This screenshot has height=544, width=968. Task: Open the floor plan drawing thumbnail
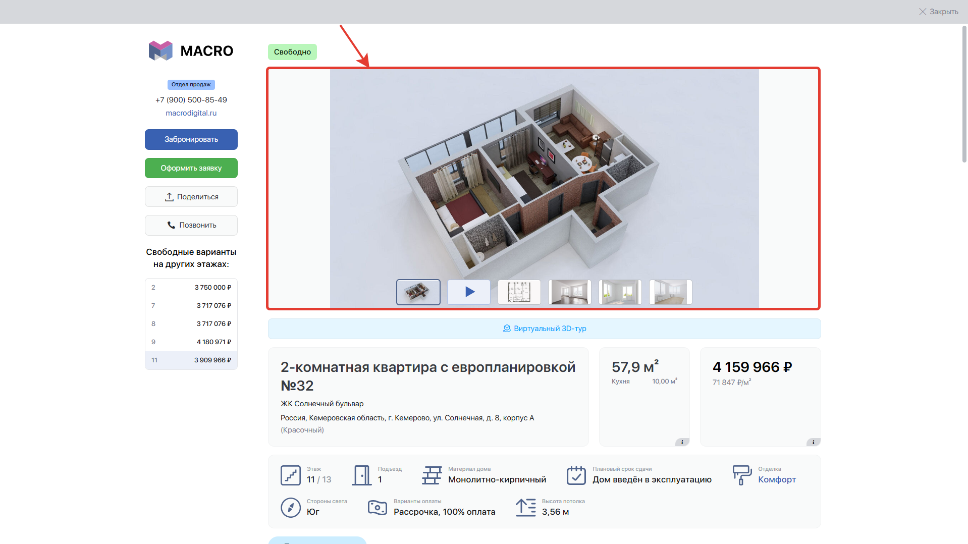[x=519, y=292]
